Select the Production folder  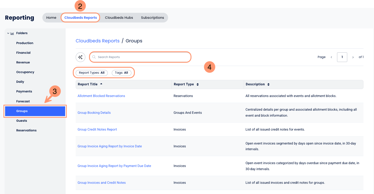[25, 43]
